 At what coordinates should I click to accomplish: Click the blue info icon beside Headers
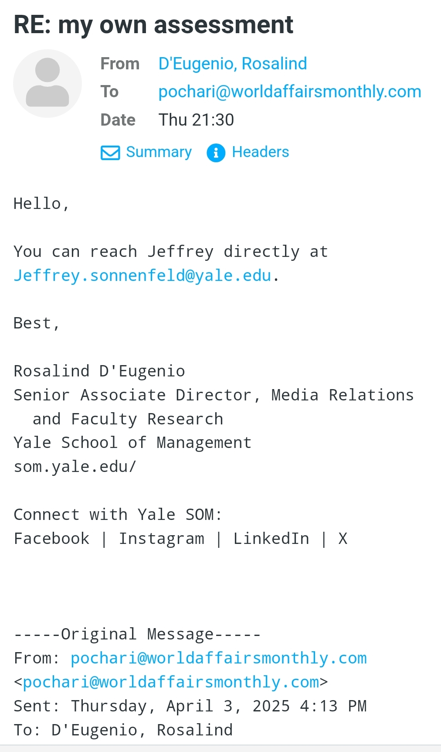tap(216, 153)
